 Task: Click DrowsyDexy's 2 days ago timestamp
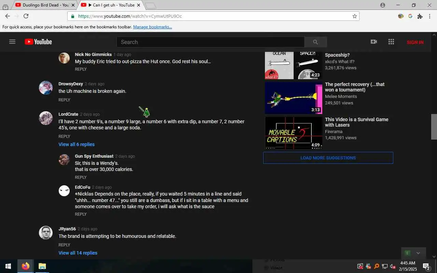(95, 84)
